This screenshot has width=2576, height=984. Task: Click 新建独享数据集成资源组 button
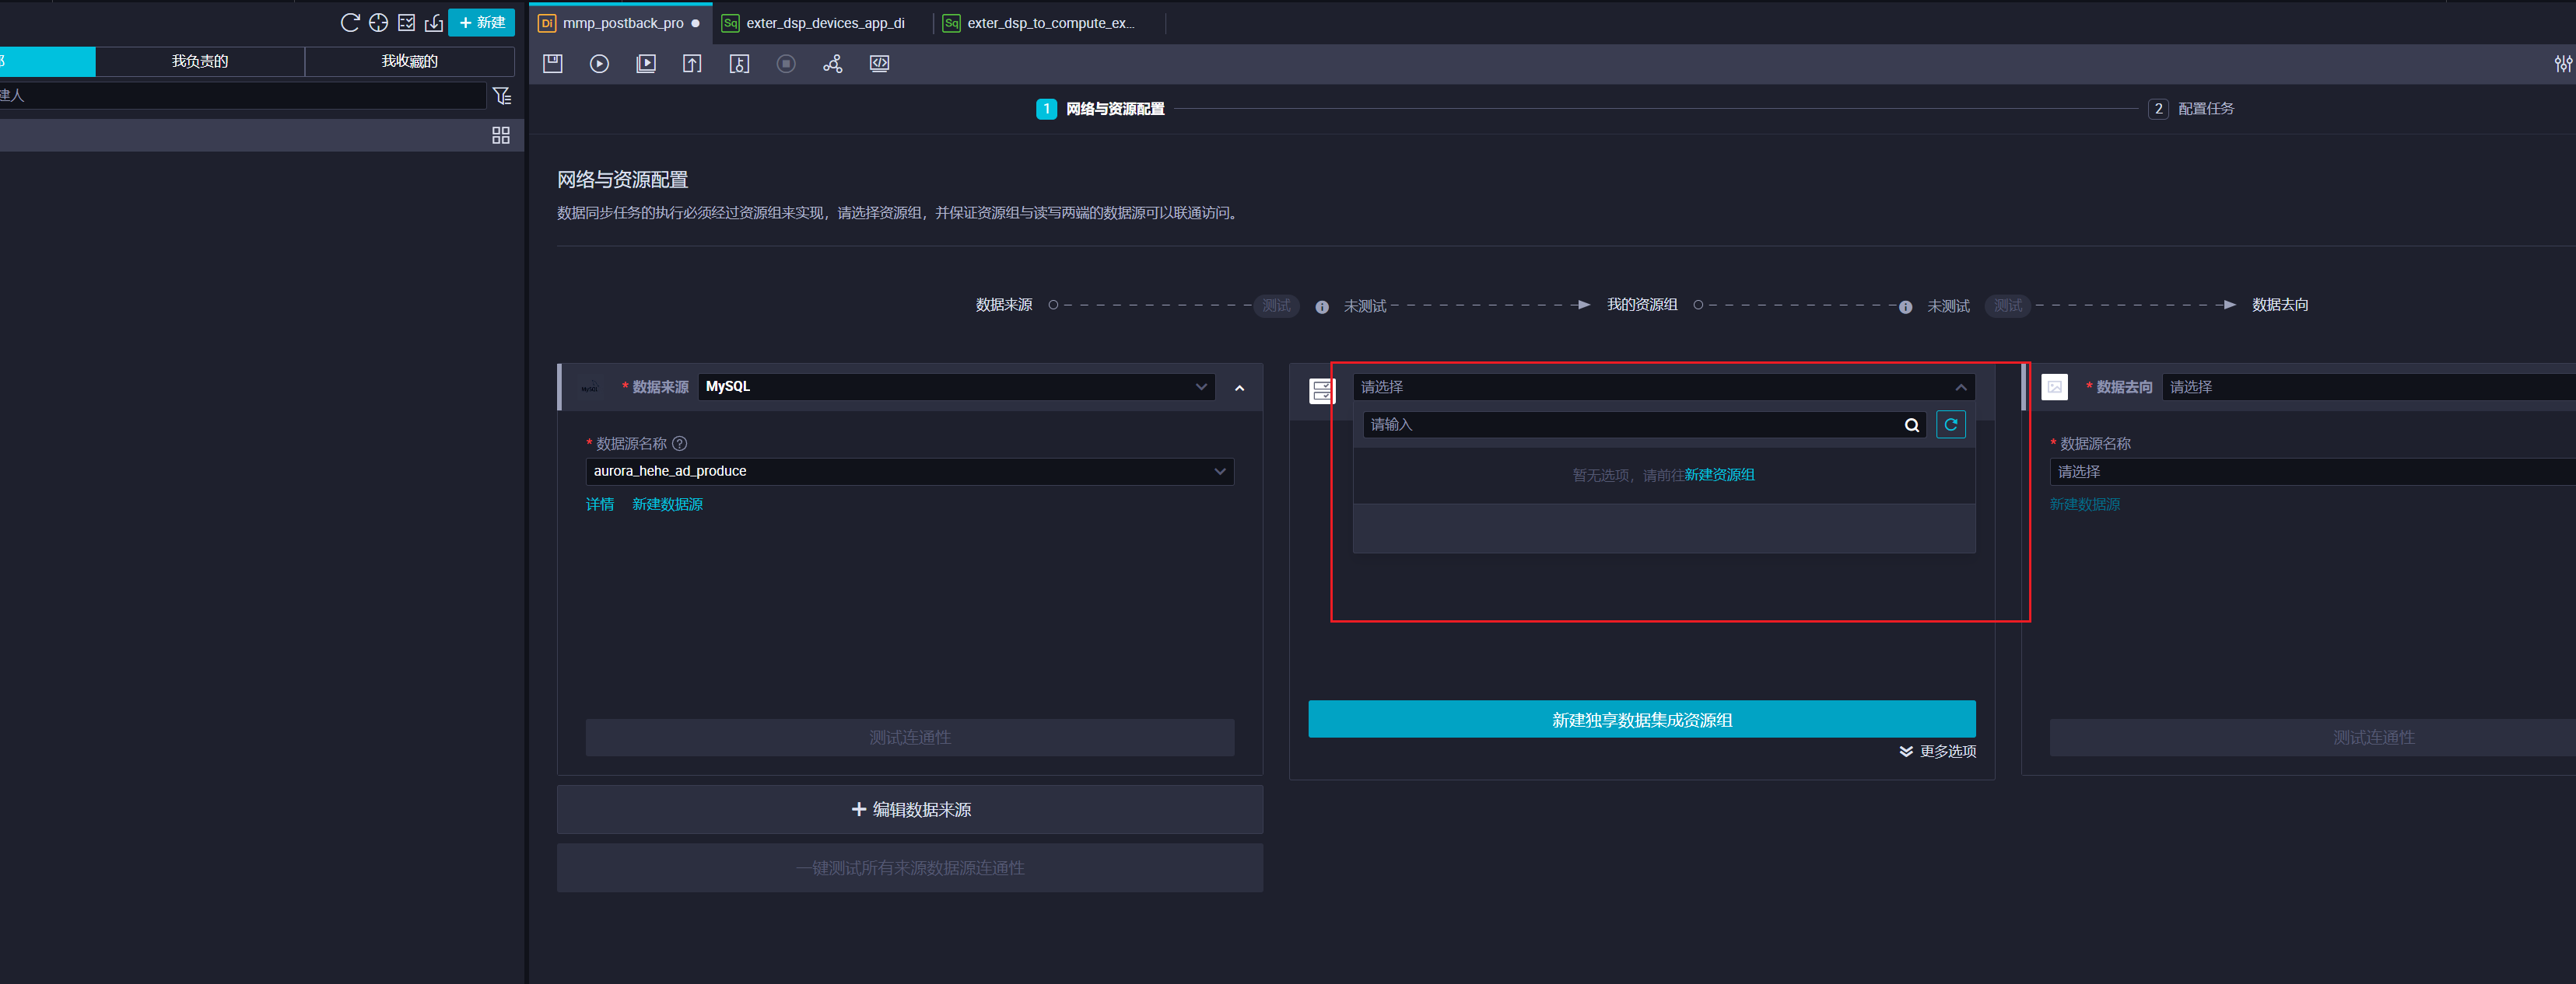(x=1641, y=719)
